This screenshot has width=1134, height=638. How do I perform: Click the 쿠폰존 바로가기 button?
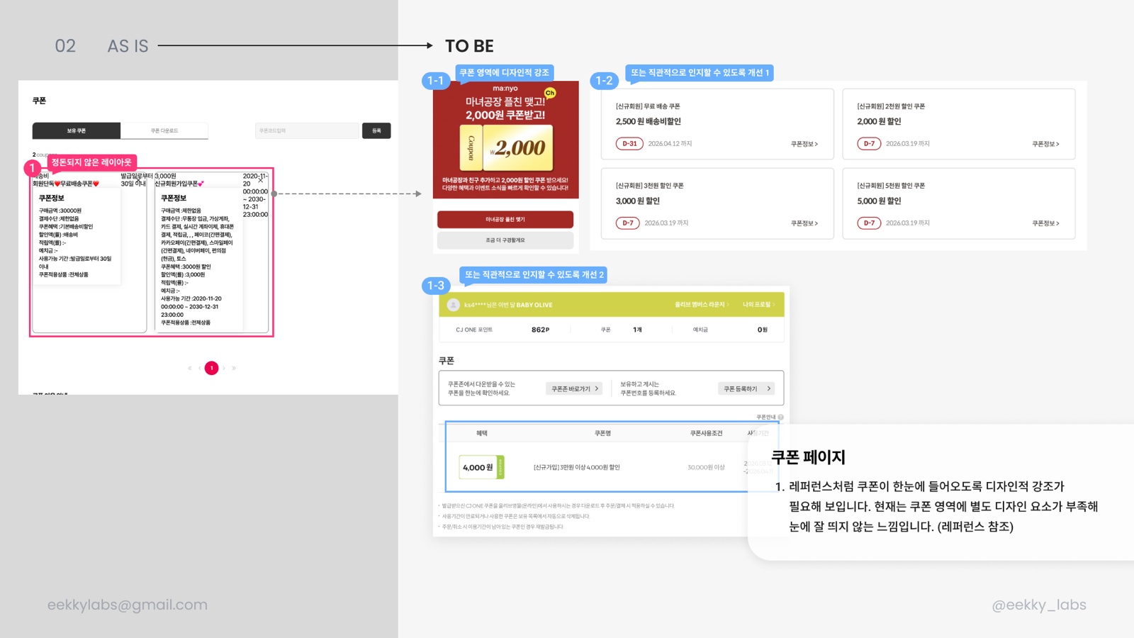tap(574, 388)
